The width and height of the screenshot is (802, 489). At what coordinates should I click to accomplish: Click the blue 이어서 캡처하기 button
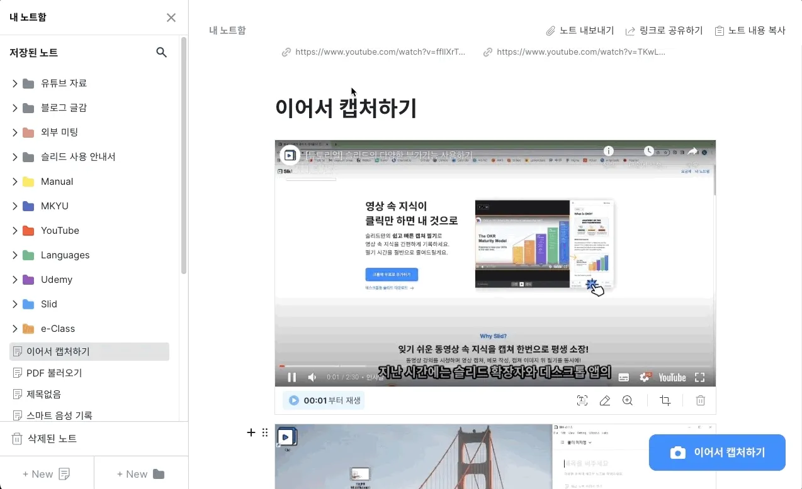click(717, 453)
